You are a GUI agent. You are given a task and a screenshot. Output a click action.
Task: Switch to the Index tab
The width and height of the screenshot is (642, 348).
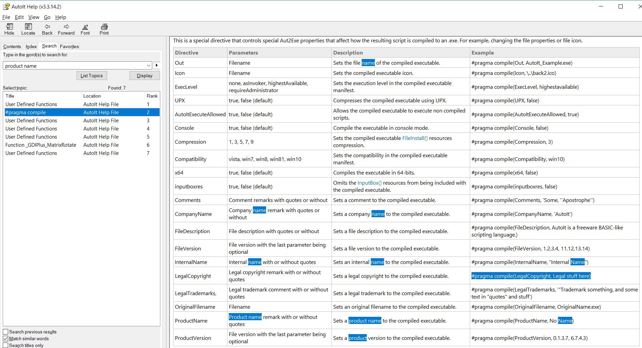click(31, 46)
